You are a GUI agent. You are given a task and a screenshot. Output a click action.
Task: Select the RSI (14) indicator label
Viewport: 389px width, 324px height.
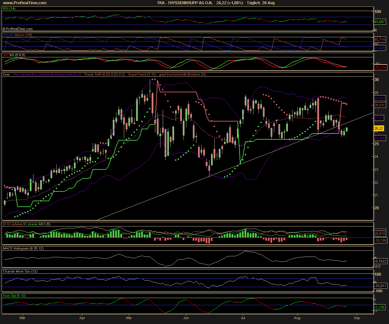tap(9, 9)
